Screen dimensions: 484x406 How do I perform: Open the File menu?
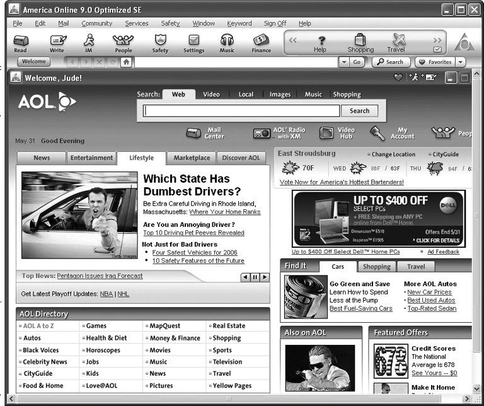17,23
